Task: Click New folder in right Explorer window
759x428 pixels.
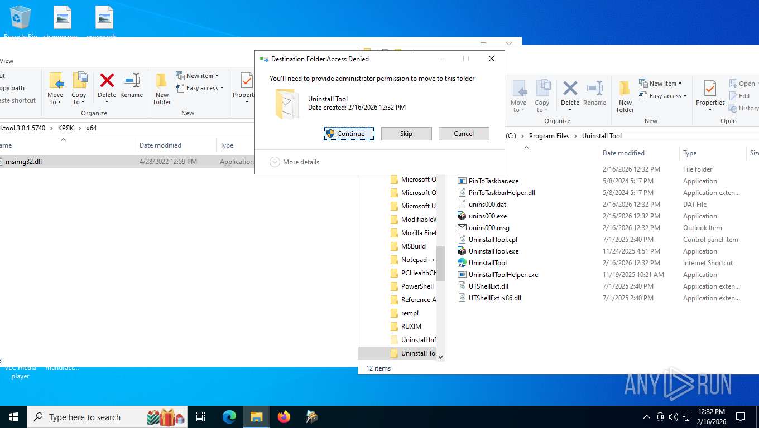Action: pos(625,97)
